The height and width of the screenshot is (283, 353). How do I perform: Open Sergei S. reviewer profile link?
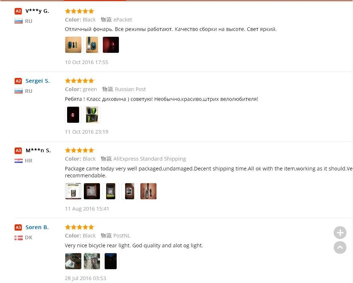pyautogui.click(x=38, y=81)
